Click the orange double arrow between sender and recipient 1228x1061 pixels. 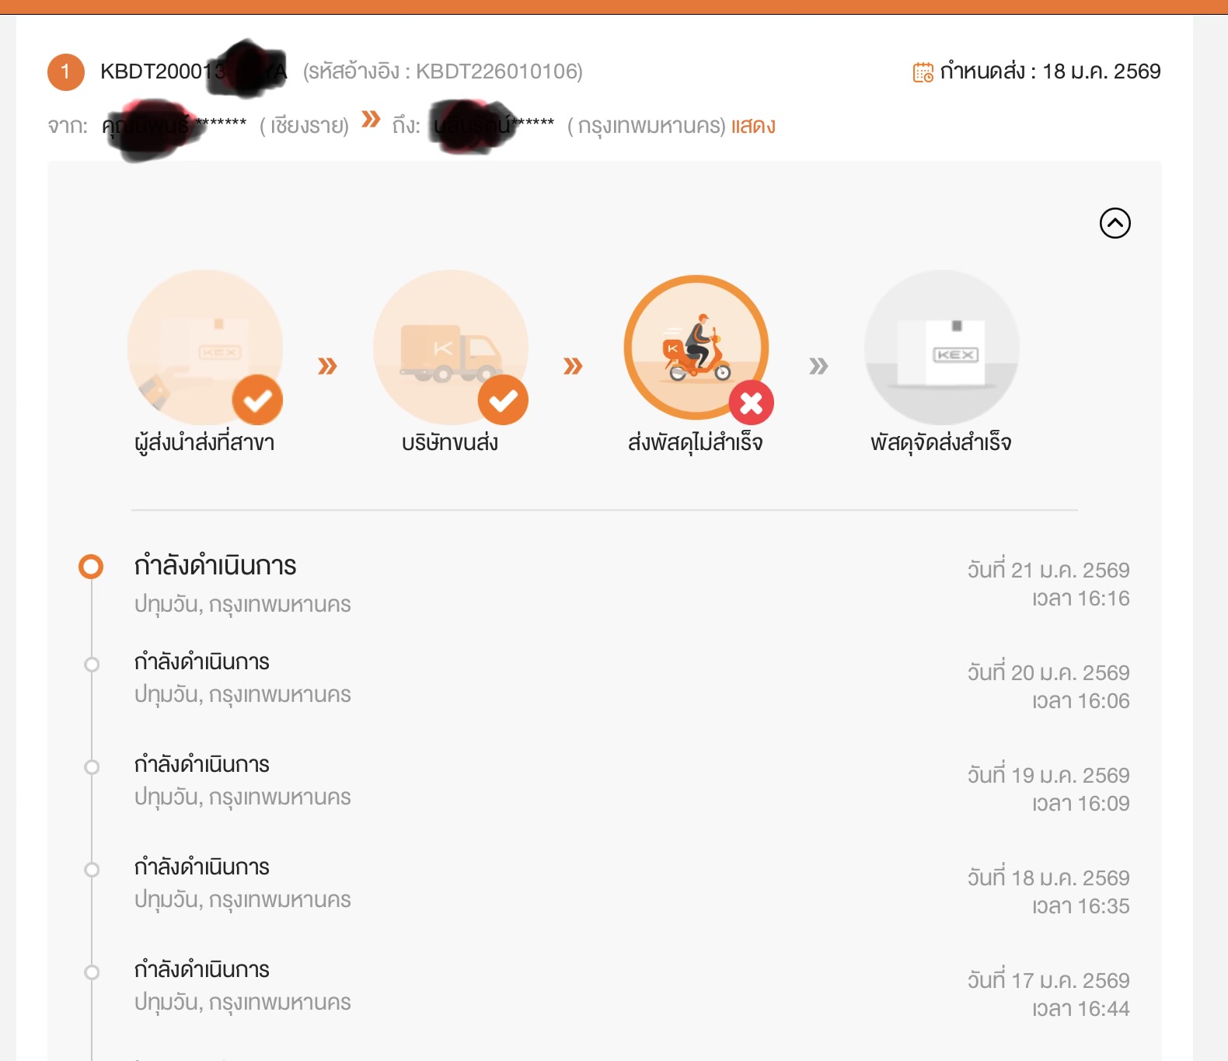pos(371,119)
